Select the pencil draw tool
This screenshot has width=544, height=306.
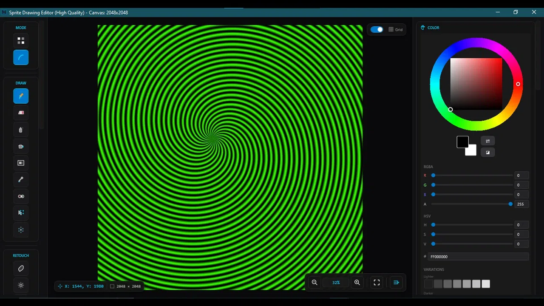(x=21, y=96)
